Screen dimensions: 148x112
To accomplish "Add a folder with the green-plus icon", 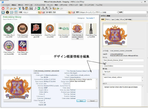I will point(58,9).
